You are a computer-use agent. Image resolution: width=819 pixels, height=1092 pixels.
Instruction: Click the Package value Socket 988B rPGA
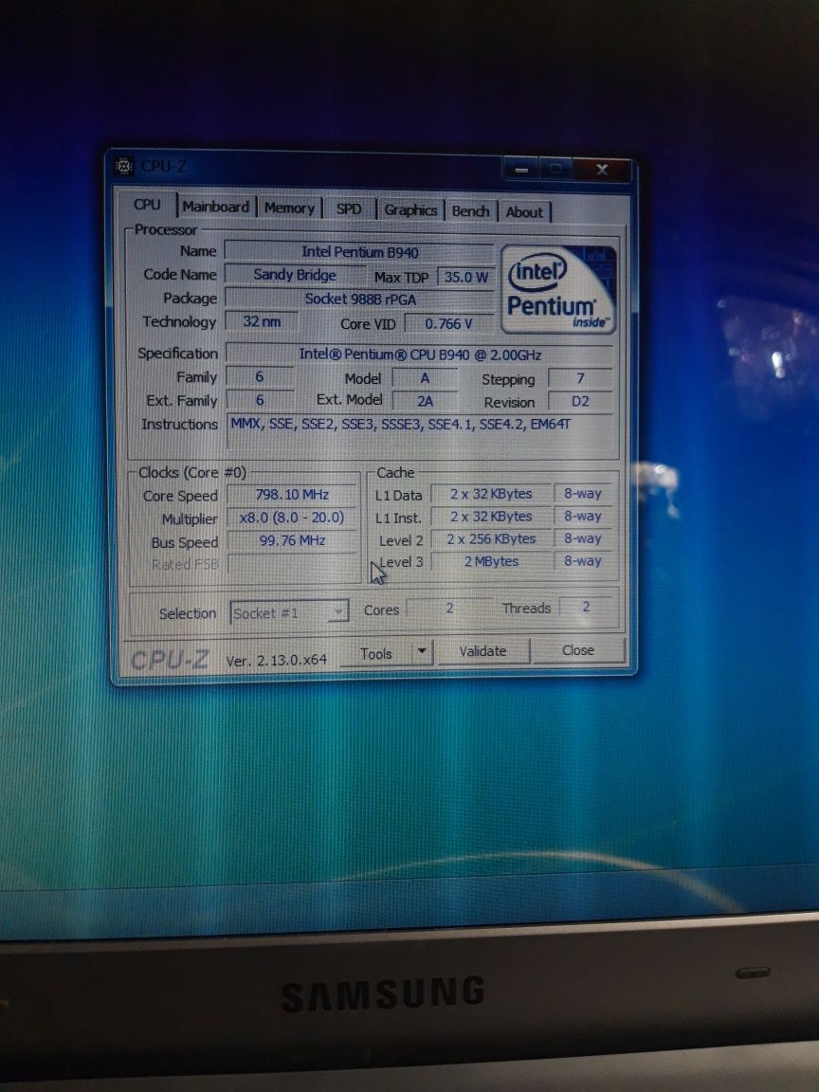pyautogui.click(x=359, y=299)
